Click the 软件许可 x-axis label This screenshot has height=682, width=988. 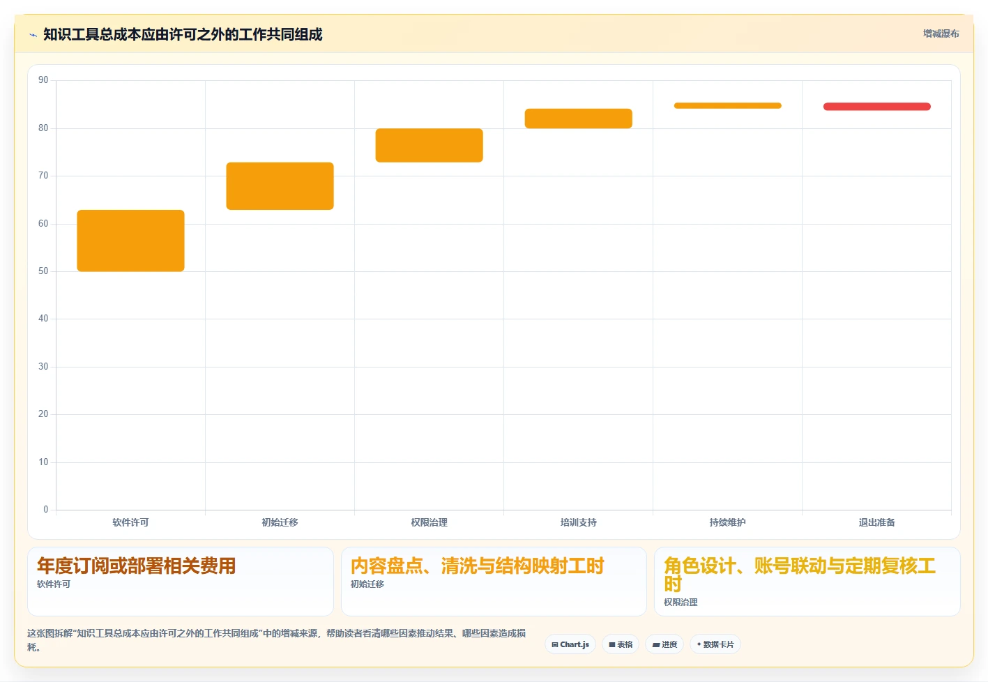(130, 522)
